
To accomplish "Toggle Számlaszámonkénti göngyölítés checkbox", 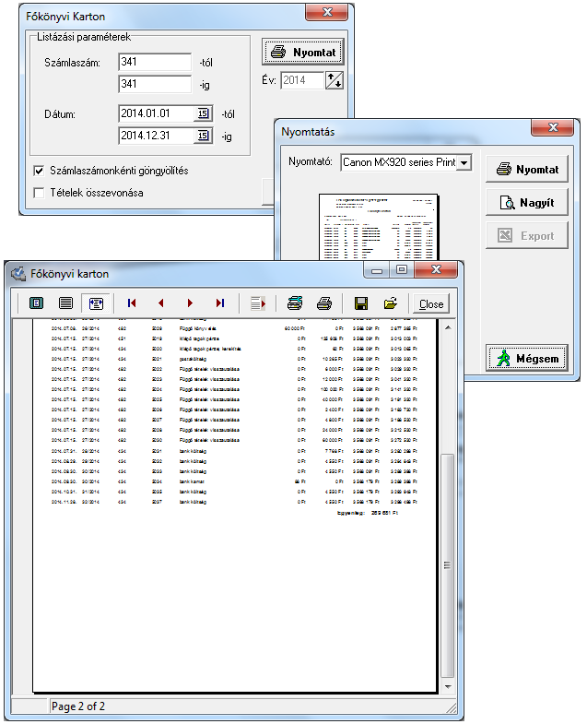I will tap(39, 171).
